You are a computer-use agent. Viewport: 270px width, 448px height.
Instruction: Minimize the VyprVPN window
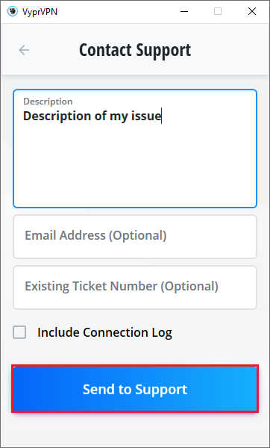click(x=184, y=11)
